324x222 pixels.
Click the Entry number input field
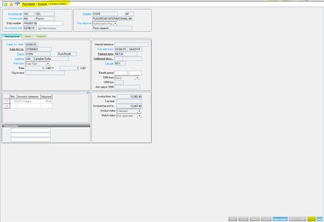coord(43,23)
